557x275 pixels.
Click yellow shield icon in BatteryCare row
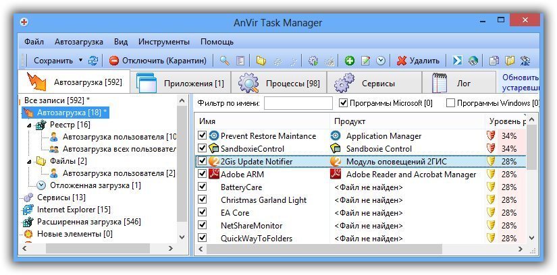[x=491, y=187]
